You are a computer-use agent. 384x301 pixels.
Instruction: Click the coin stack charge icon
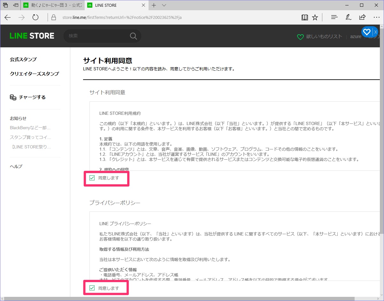(13, 97)
